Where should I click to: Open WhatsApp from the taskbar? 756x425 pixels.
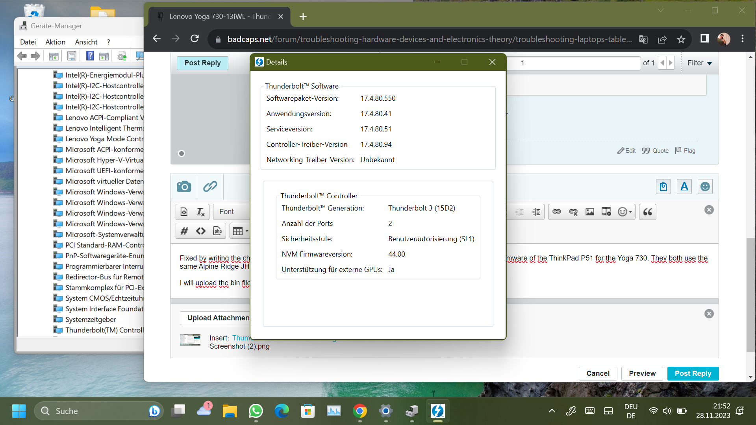pyautogui.click(x=256, y=411)
